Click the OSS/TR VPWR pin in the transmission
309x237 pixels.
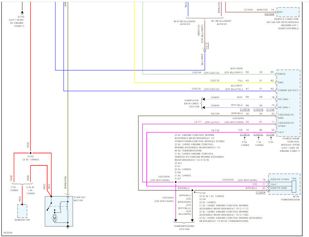coord(279,179)
